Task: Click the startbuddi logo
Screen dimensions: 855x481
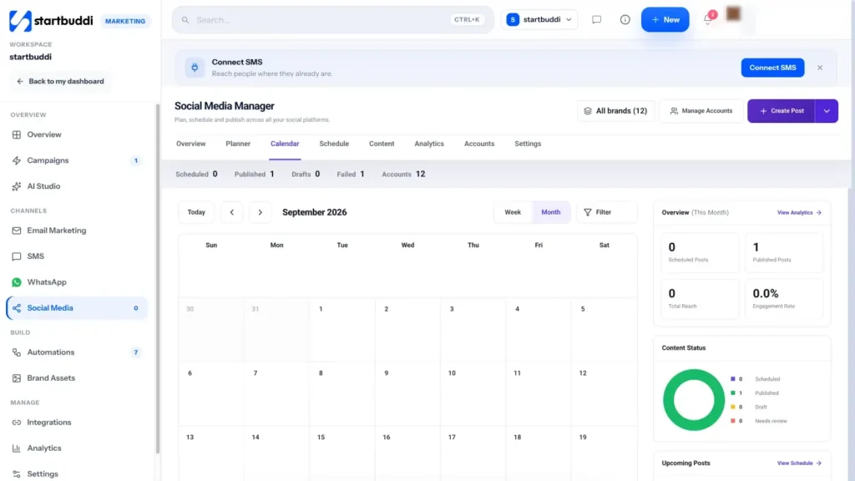Action: click(51, 21)
